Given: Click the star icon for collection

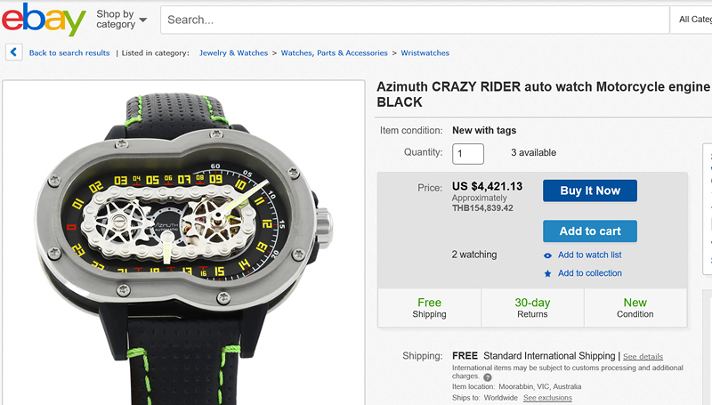Looking at the screenshot, I should tap(548, 273).
